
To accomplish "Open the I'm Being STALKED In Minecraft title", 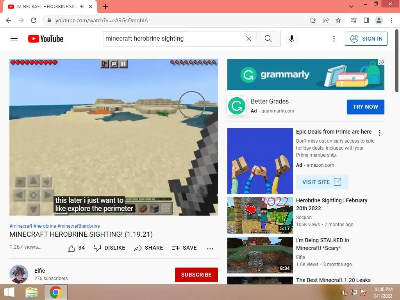I will click(x=322, y=244).
